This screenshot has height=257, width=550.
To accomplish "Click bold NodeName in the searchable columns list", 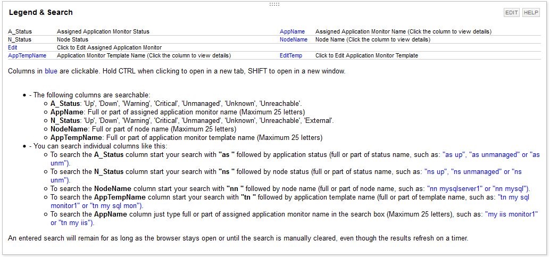I will (70, 129).
